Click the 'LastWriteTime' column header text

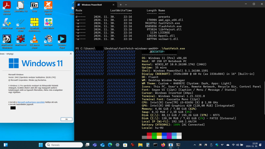(121, 11)
